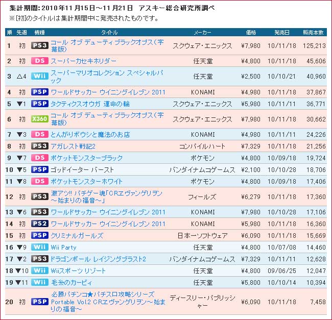This screenshot has width=332, height=320.
Task: Click the DS badge beside ポケットモンスターブラック
Action: pyautogui.click(x=40, y=158)
